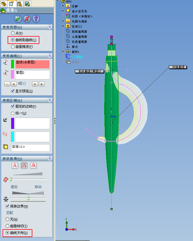Expand the 旋转1 feature node
Image resolution: width=193 pixels, height=241 pixels.
click(x=63, y=52)
